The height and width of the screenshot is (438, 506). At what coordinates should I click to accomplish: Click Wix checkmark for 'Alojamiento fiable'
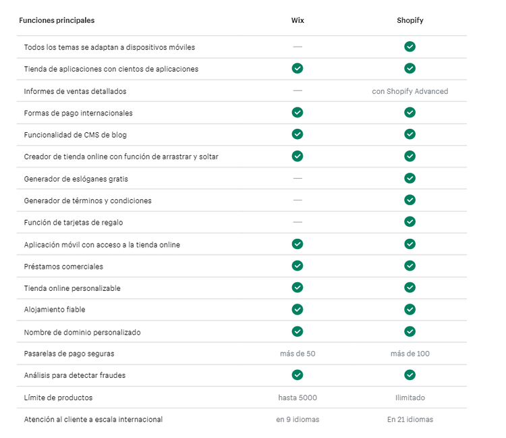pyautogui.click(x=298, y=309)
